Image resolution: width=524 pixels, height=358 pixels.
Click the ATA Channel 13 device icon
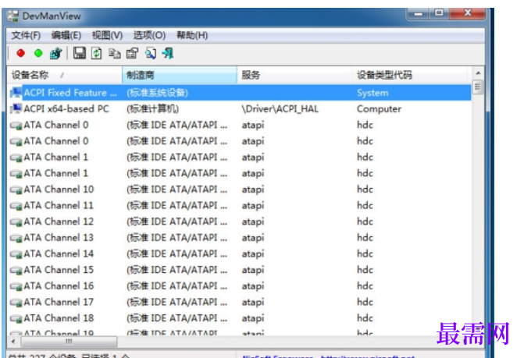[x=16, y=238]
